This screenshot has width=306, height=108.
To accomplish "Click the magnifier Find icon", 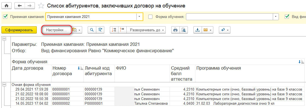I will (92, 30).
